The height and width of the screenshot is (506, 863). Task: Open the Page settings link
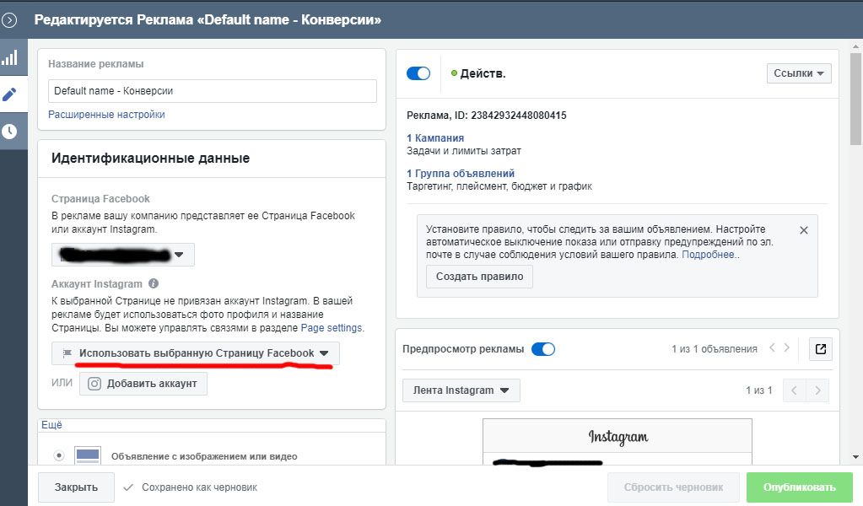(x=332, y=328)
